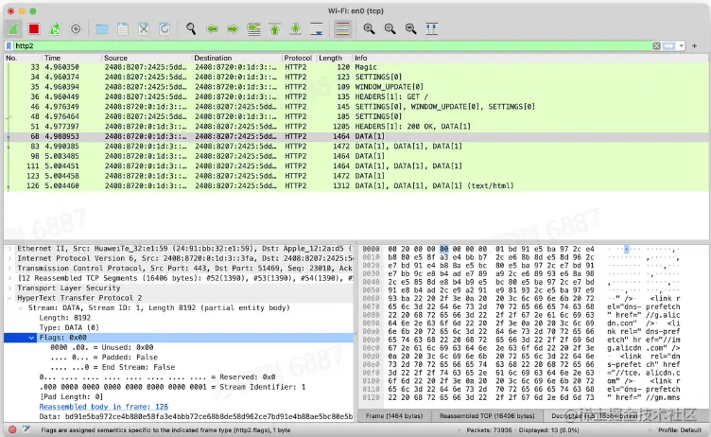The image size is (711, 437).
Task: Open expert information red circle icon
Action: 12,429
